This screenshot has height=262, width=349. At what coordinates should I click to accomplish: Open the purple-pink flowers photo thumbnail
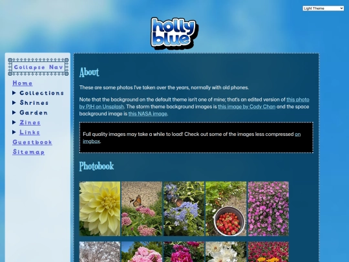(268, 209)
